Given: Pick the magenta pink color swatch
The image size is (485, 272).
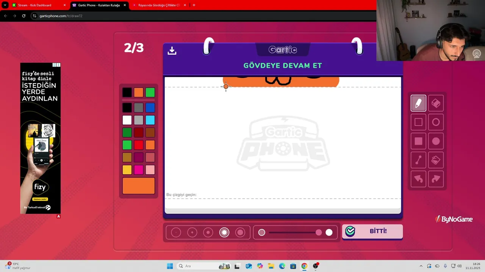Looking at the screenshot, I should [139, 170].
